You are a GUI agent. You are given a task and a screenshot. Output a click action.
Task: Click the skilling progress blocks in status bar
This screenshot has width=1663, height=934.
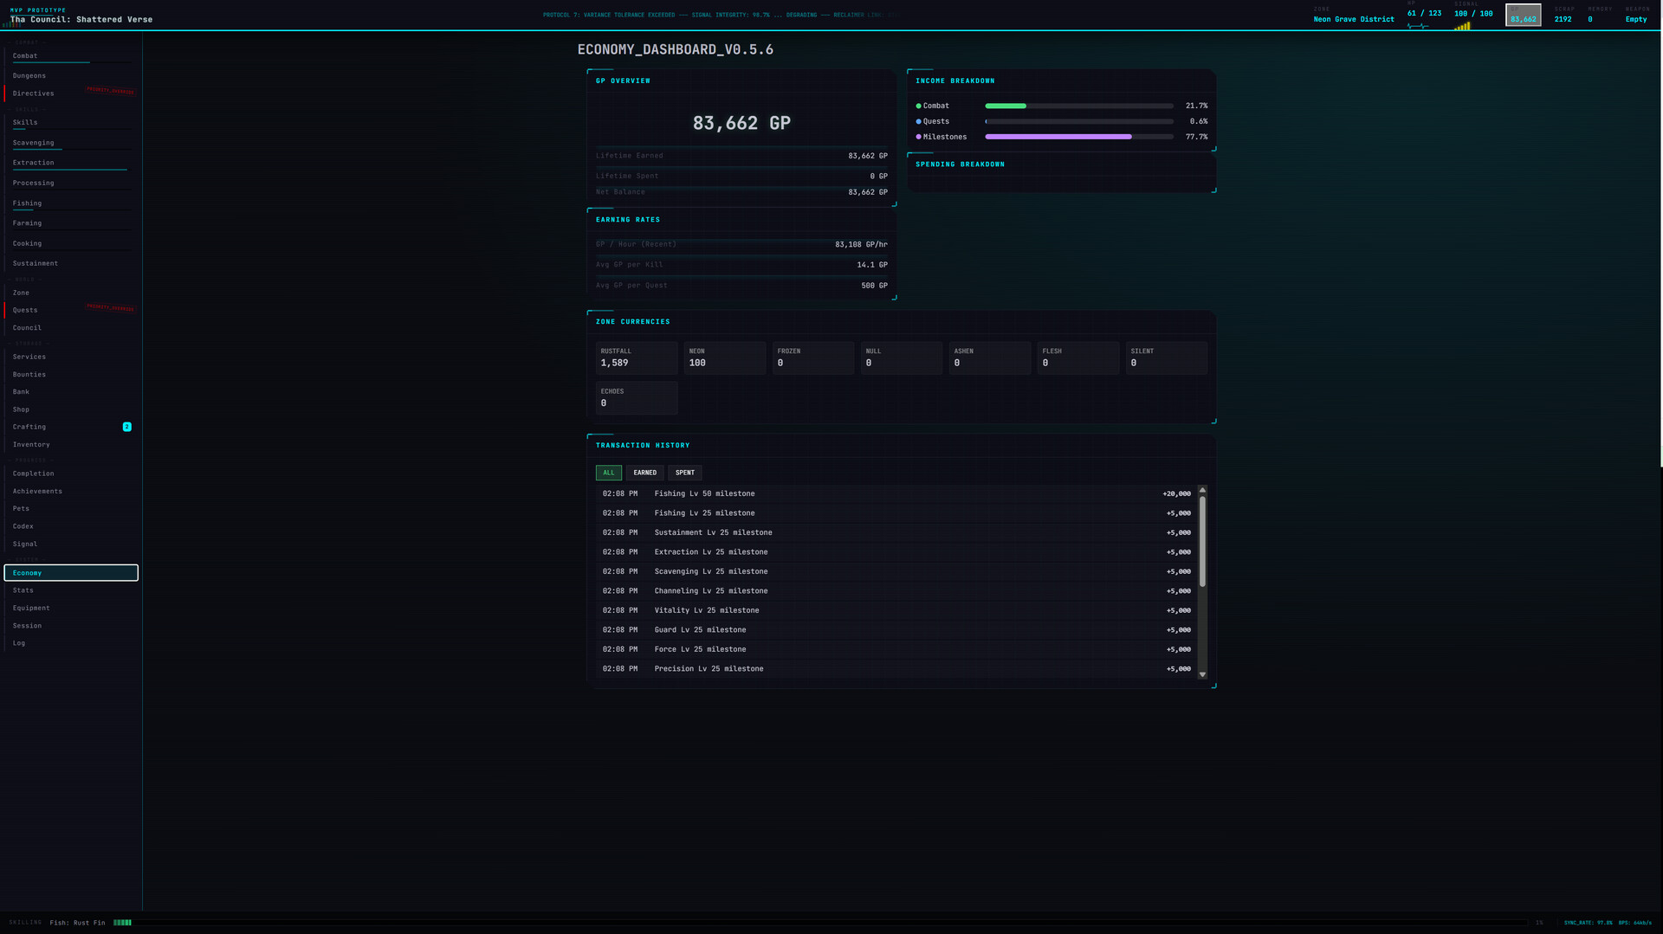click(x=122, y=923)
